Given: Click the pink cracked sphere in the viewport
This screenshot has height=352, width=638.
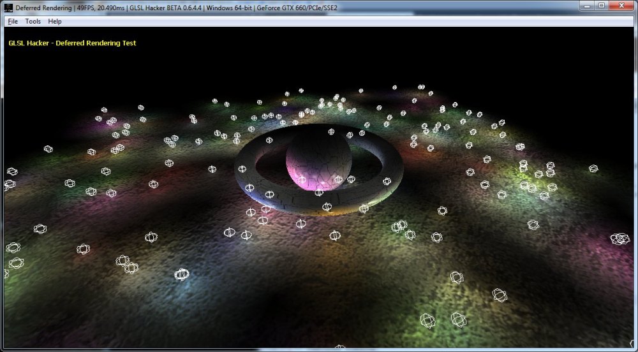Looking at the screenshot, I should (318, 160).
